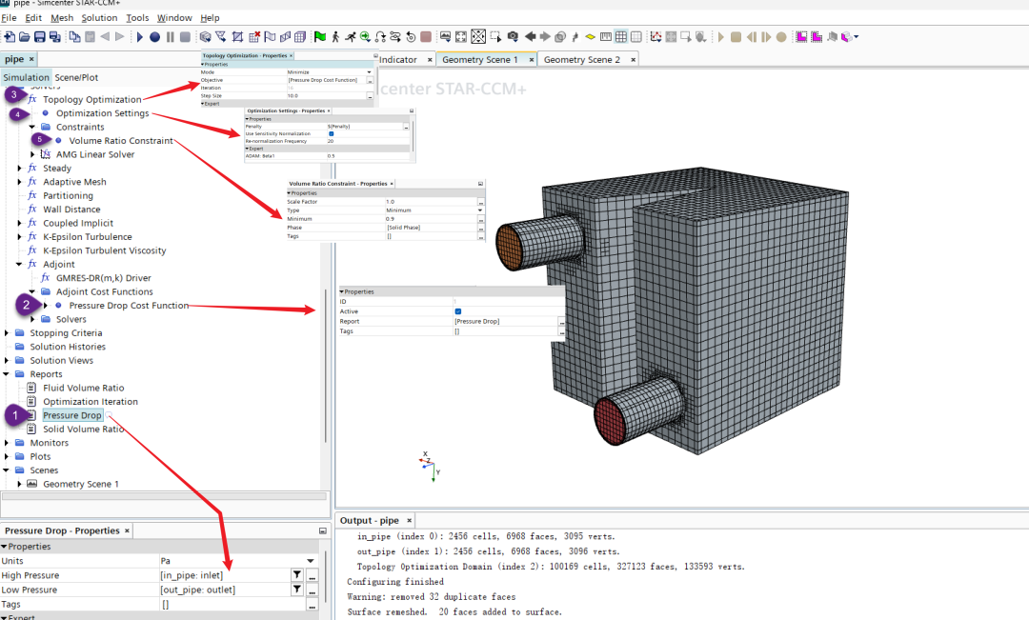
Task: Expand the Coupled Implicit node
Action: click(x=19, y=223)
